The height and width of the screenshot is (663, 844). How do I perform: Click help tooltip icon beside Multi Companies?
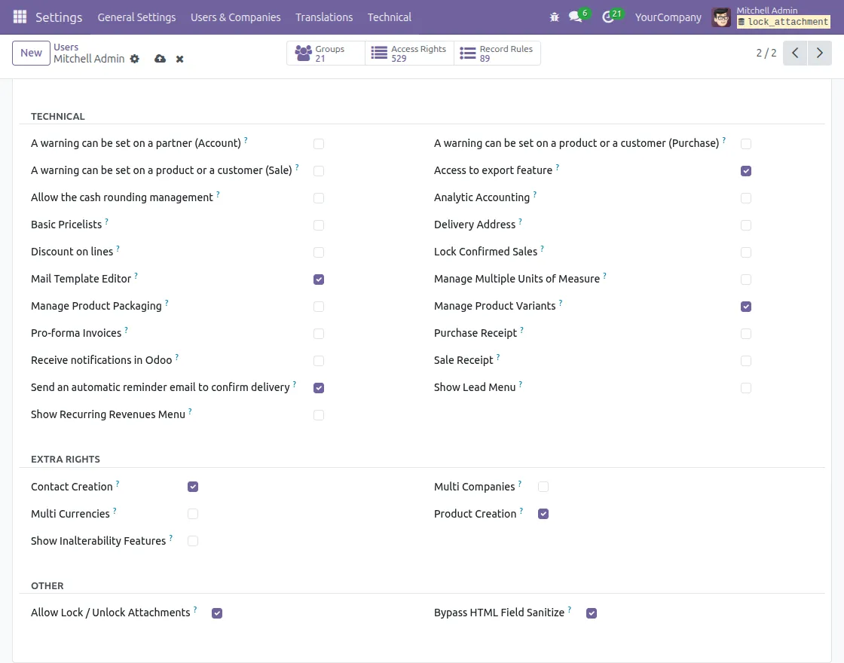click(x=519, y=484)
